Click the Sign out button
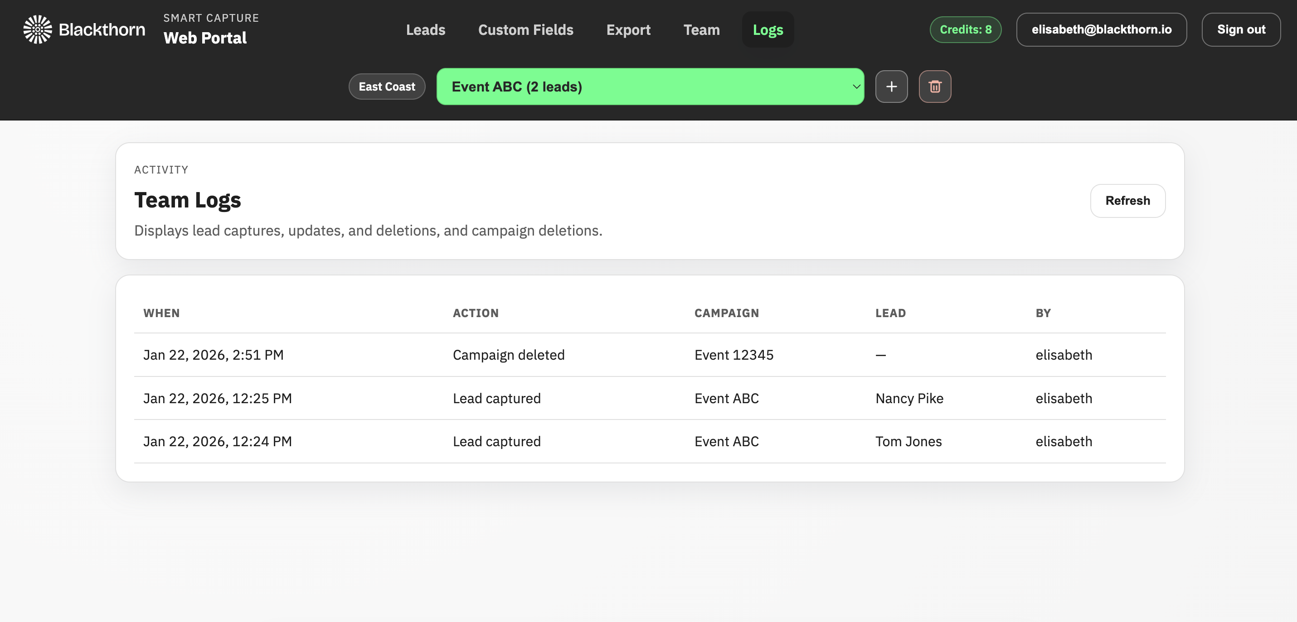Screen dimensions: 1297x622 click(1241, 29)
